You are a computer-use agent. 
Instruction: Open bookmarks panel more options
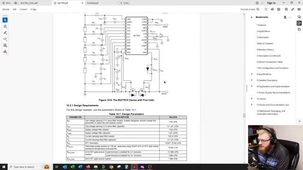coord(290,17)
